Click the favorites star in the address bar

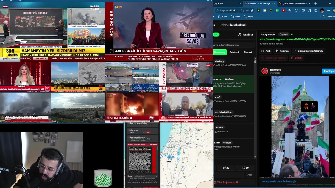(x=252, y=10)
